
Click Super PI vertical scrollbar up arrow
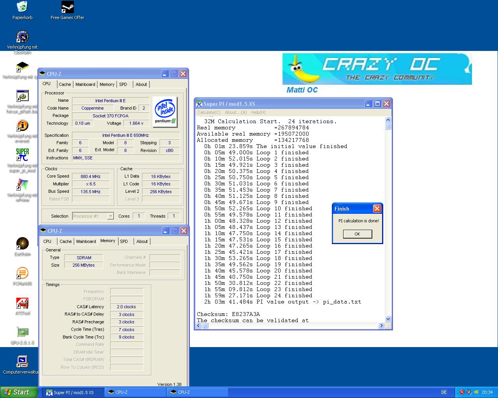pos(388,120)
